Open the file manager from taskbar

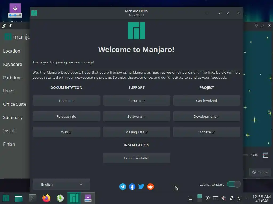19,198
